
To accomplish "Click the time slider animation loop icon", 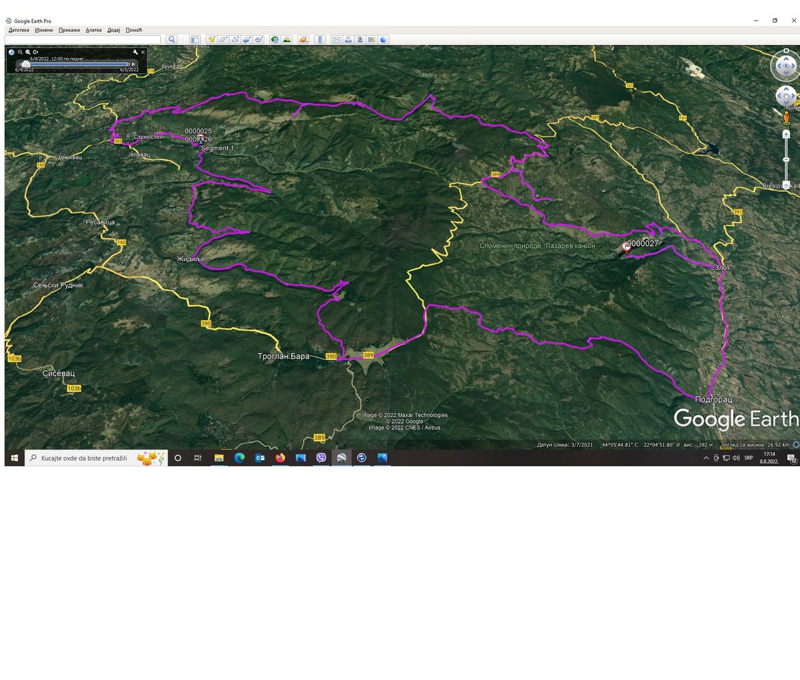I will (x=36, y=52).
